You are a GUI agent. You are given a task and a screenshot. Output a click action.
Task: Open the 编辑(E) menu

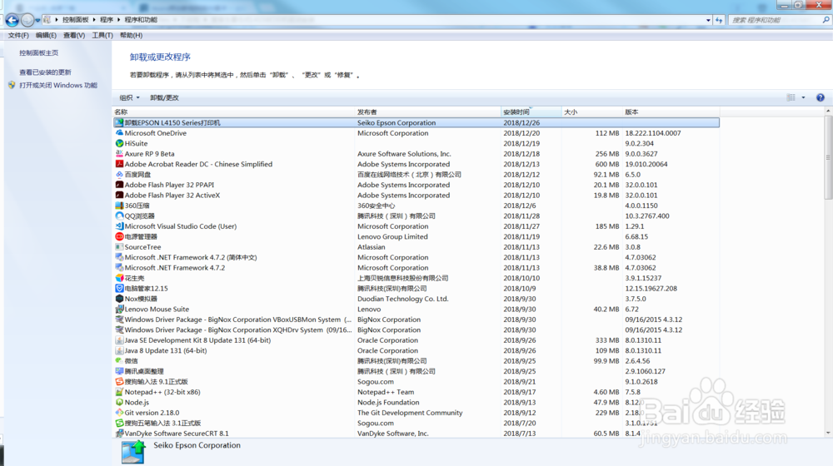pos(46,36)
